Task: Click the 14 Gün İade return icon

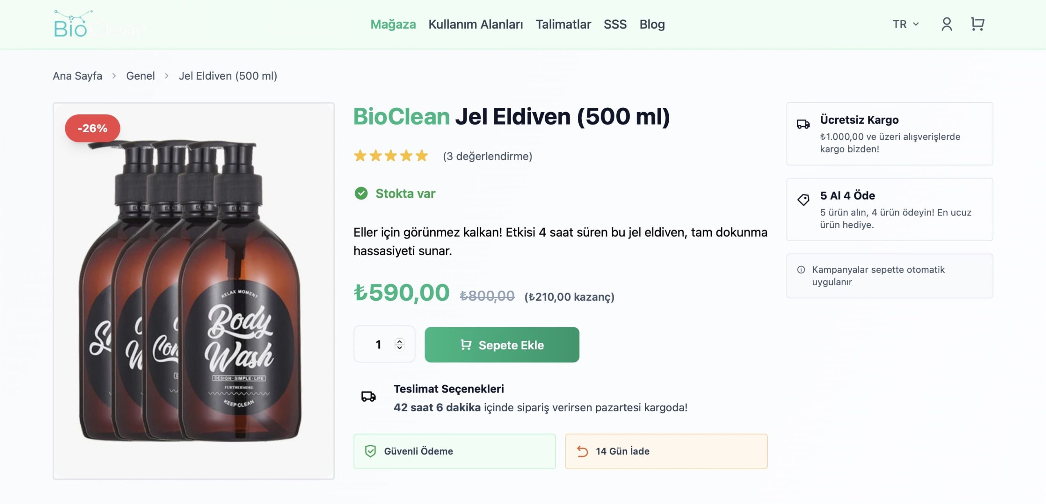Action: [582, 451]
